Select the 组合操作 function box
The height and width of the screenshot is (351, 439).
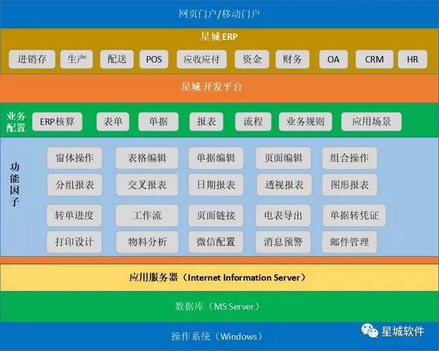(x=349, y=158)
